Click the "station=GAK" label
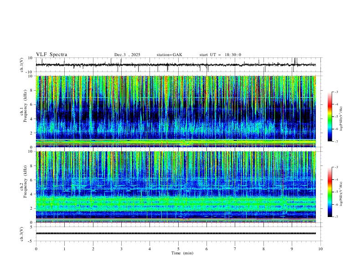 [x=169, y=55]
